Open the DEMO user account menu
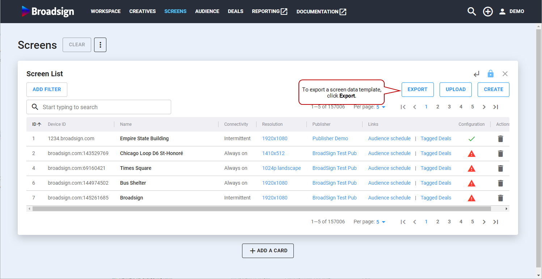This screenshot has width=542, height=279. click(512, 12)
